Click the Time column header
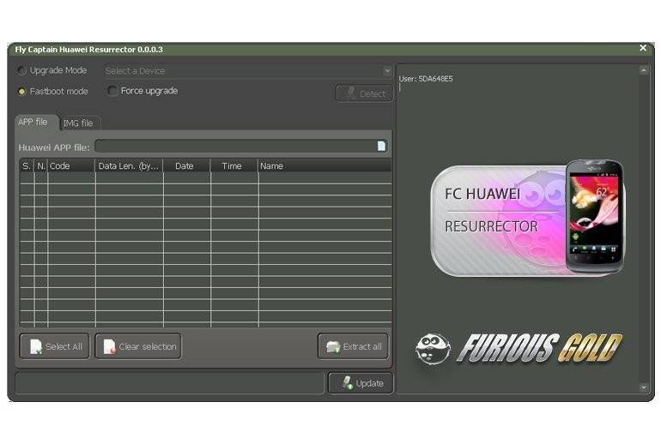This screenshot has height=444, width=661. [234, 165]
